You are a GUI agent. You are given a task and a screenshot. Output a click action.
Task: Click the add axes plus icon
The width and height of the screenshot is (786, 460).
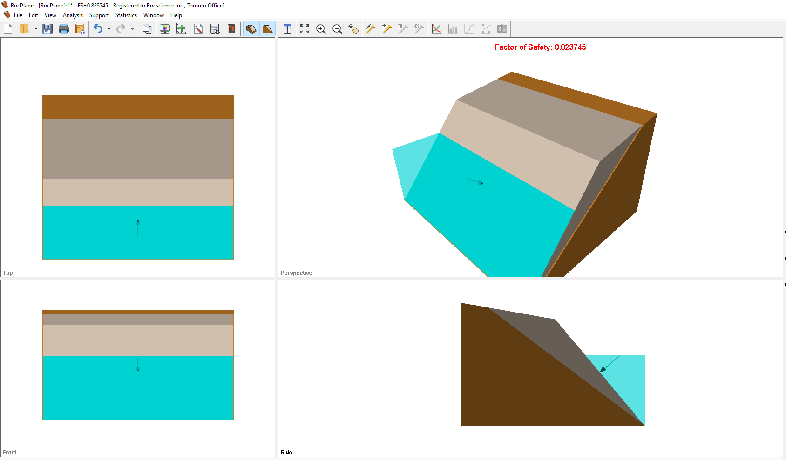[181, 29]
